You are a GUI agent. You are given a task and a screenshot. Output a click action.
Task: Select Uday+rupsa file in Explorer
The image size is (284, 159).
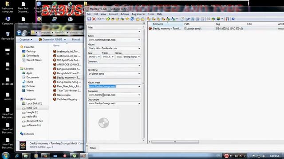pyautogui.click(x=62, y=95)
